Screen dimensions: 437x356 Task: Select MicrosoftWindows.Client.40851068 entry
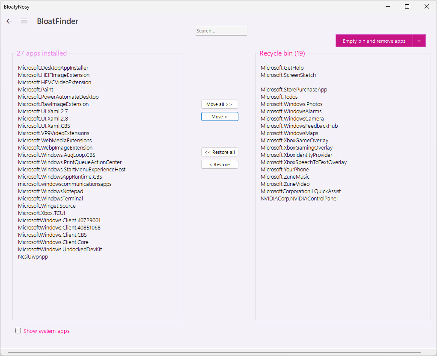[x=59, y=227]
